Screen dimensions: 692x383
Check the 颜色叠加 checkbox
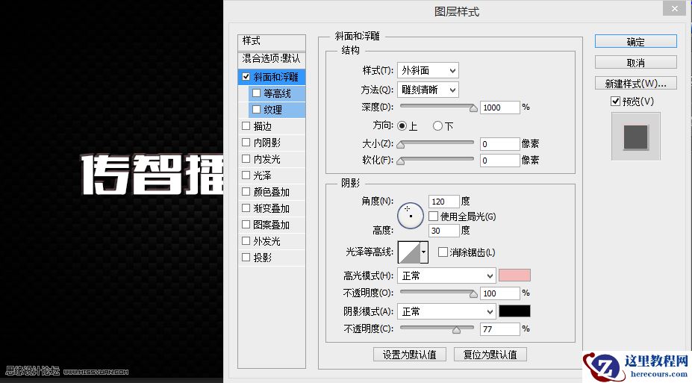246,191
